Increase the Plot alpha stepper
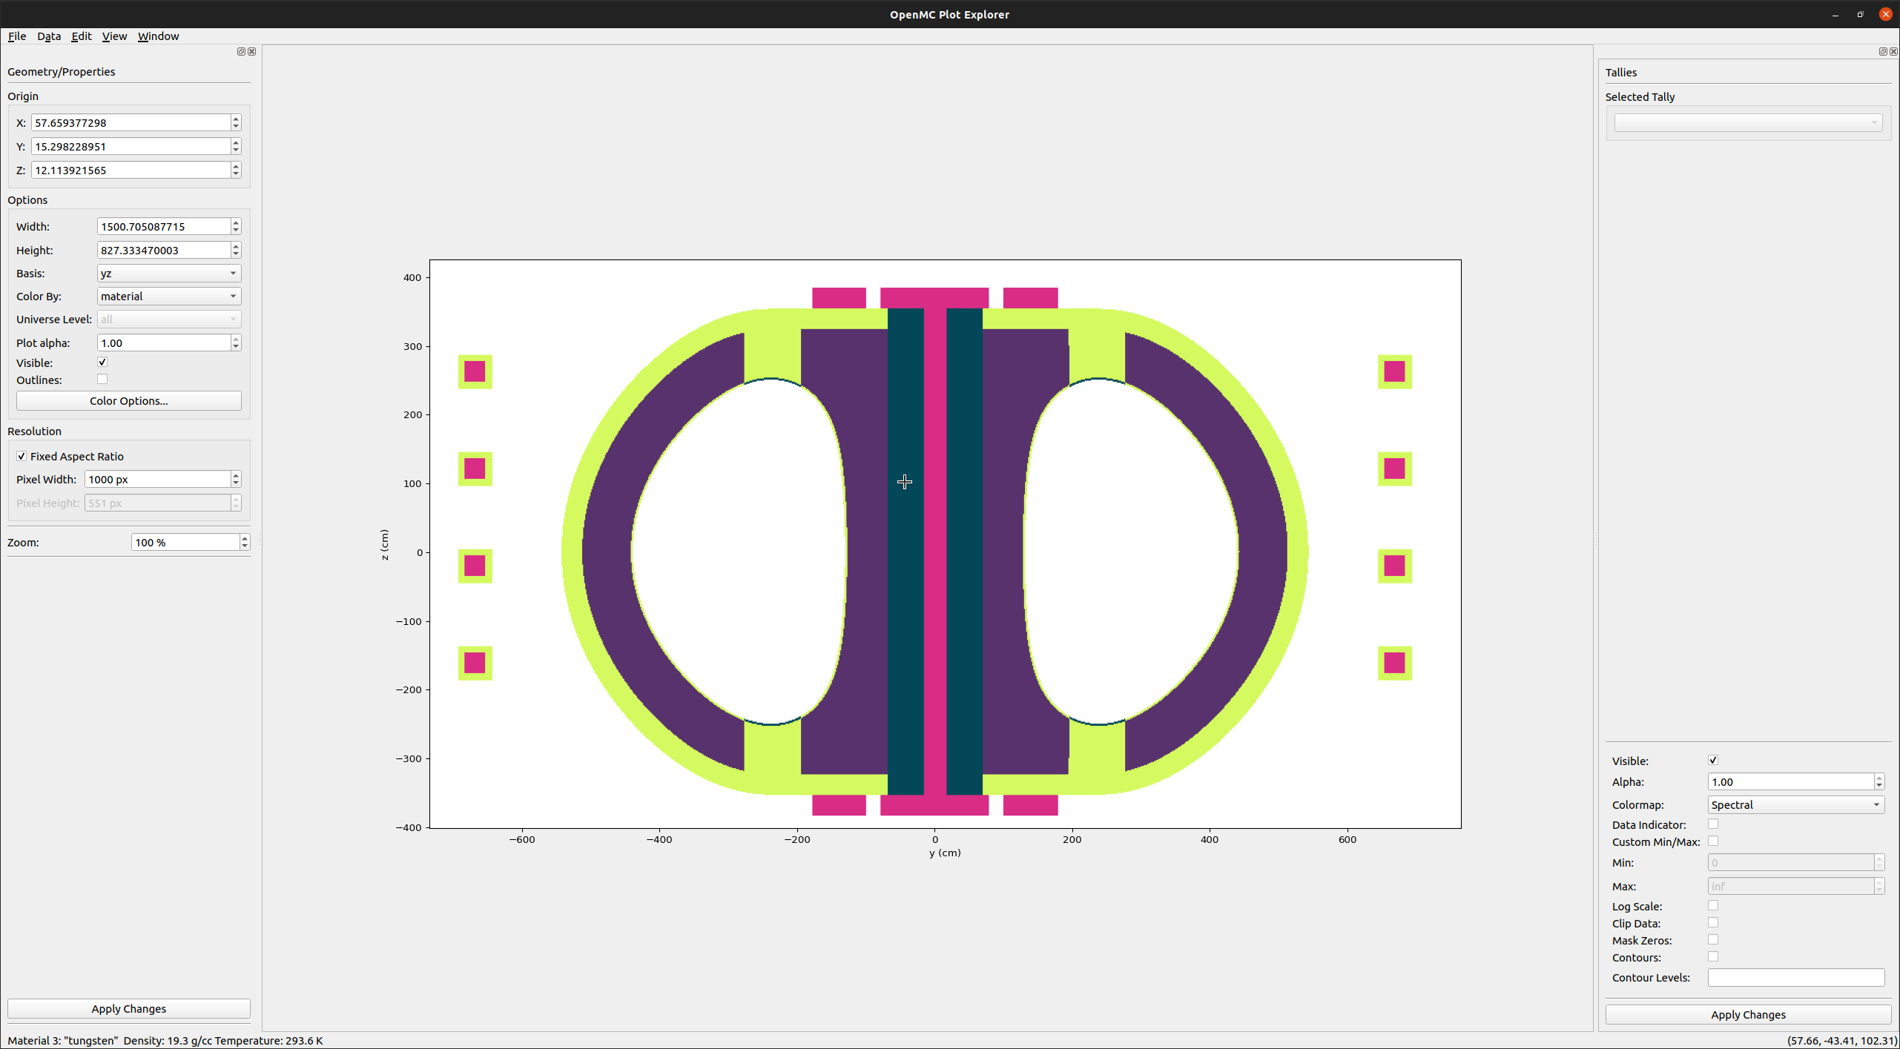The width and height of the screenshot is (1900, 1049). coord(236,339)
